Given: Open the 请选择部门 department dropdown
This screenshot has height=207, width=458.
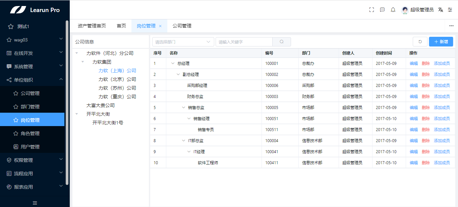Looking at the screenshot, I should (183, 41).
